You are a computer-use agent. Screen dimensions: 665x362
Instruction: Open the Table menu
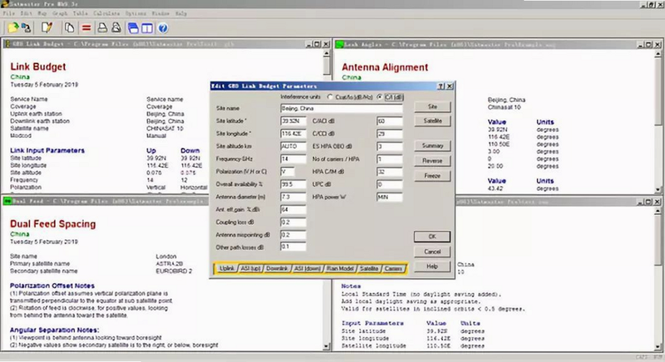[80, 13]
